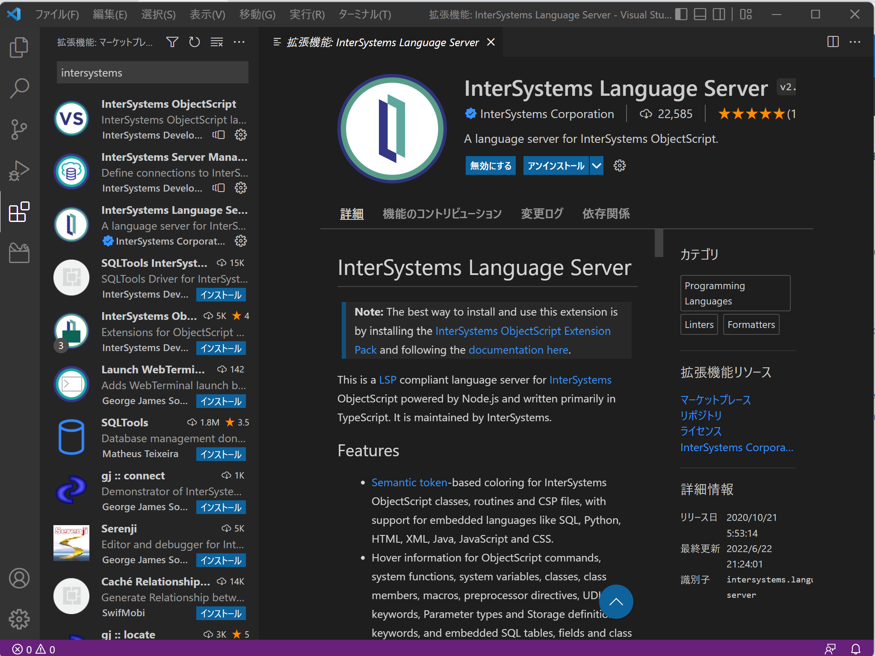Open the Run and Debug view
This screenshot has height=656, width=875.
19,171
